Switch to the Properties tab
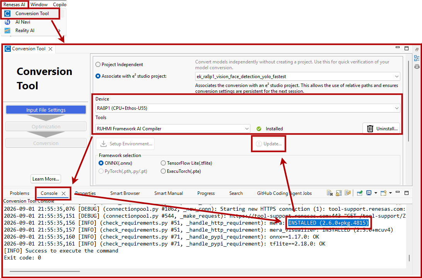This screenshot has height=278, width=422. (x=85, y=193)
